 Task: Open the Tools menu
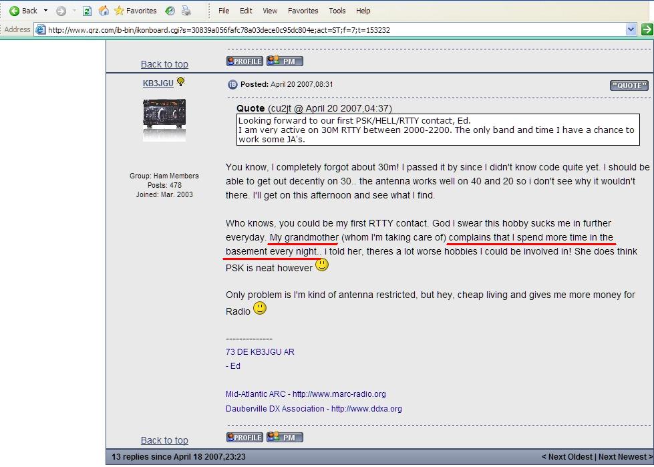click(x=337, y=11)
